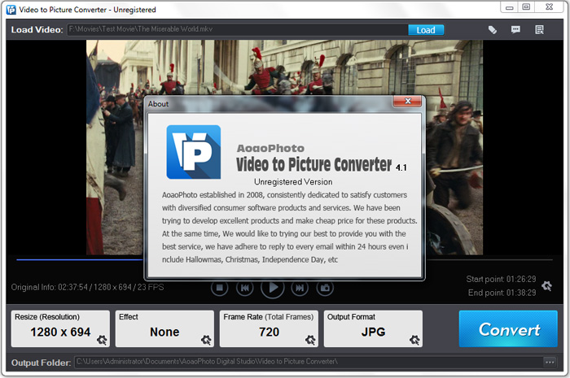Screen dimensions: 570x378
Task: Click the VP app logo in About dialog
Action: click(x=194, y=152)
